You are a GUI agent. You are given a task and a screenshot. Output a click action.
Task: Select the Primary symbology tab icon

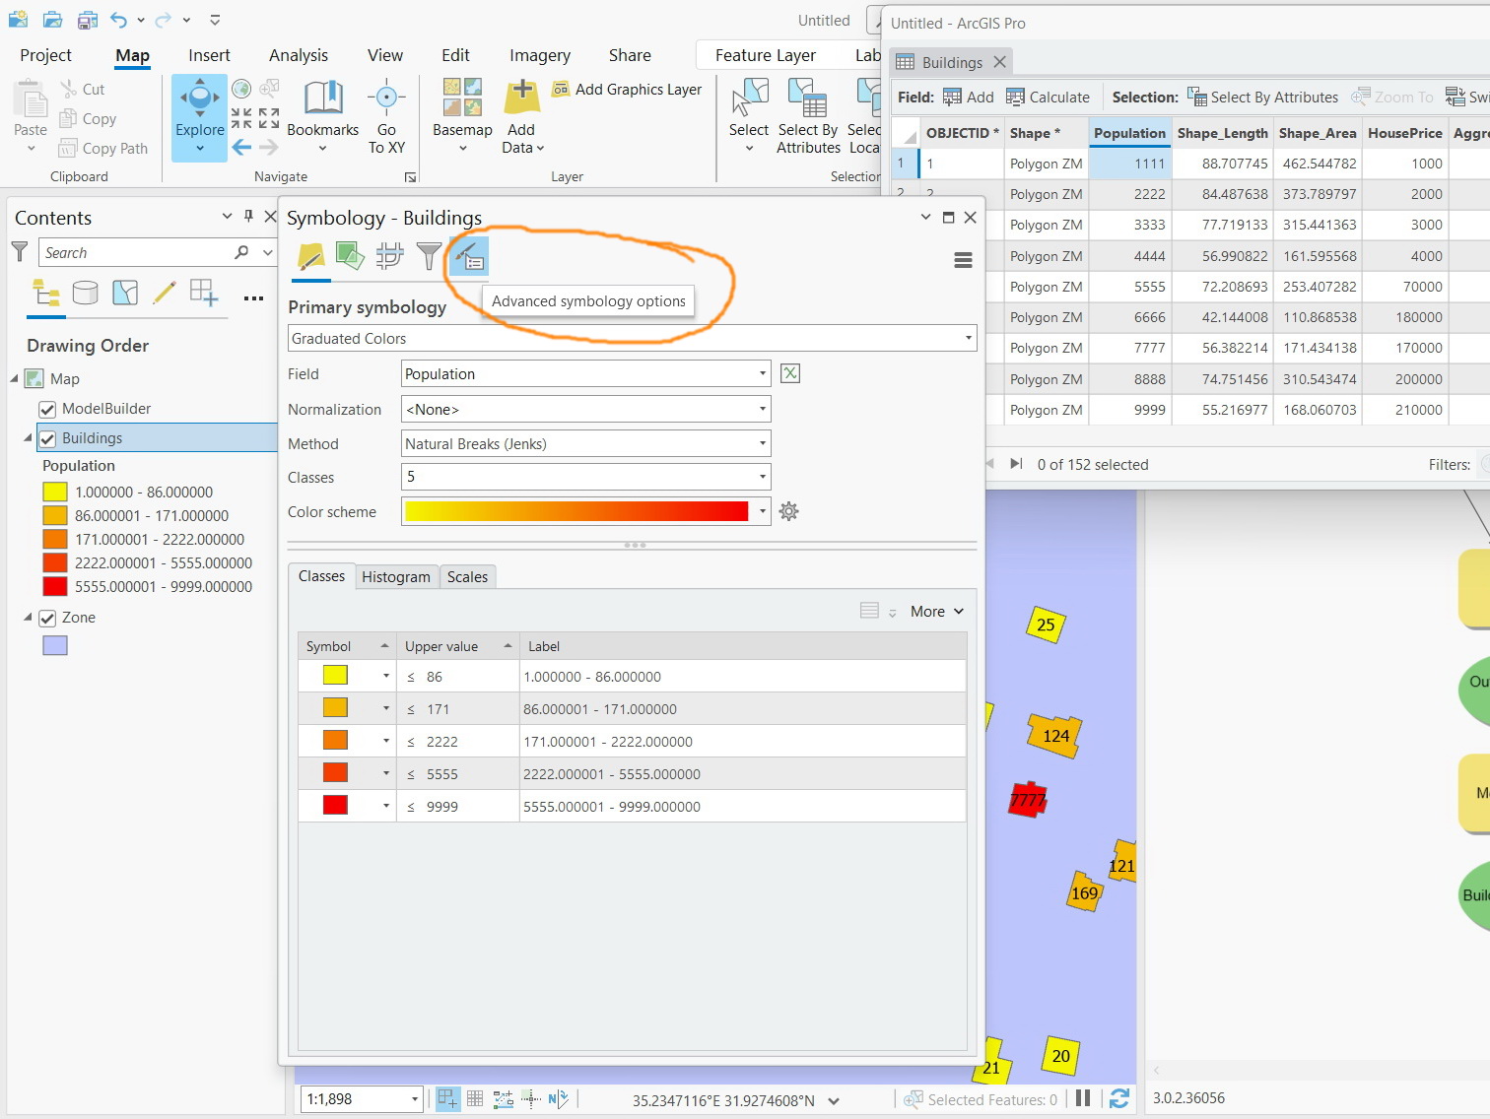click(310, 256)
